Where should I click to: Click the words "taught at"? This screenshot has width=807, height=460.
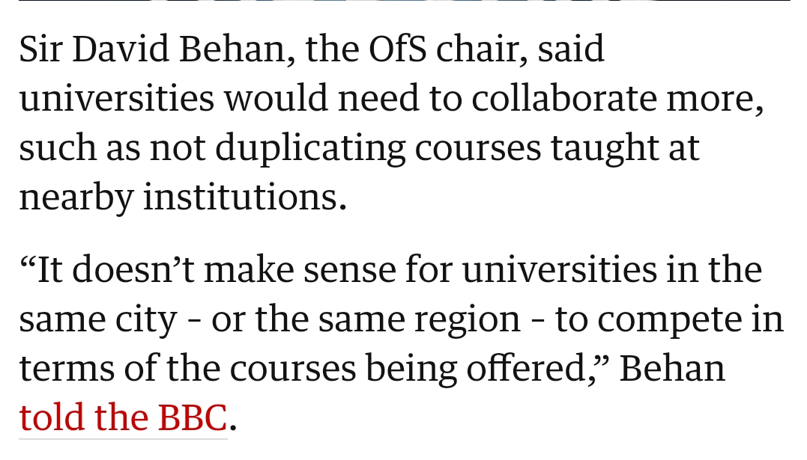click(625, 148)
